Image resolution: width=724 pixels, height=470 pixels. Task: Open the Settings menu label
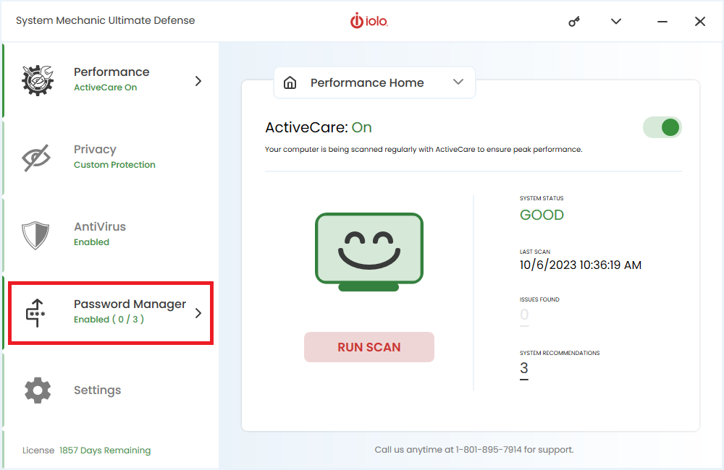pos(98,390)
